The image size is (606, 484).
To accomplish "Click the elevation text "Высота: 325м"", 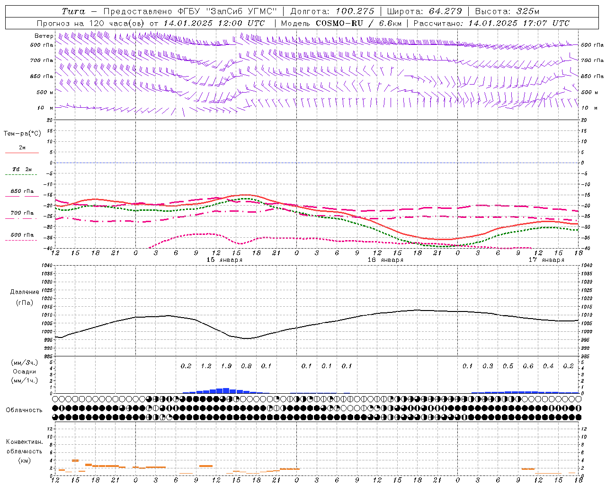I will pos(507,11).
